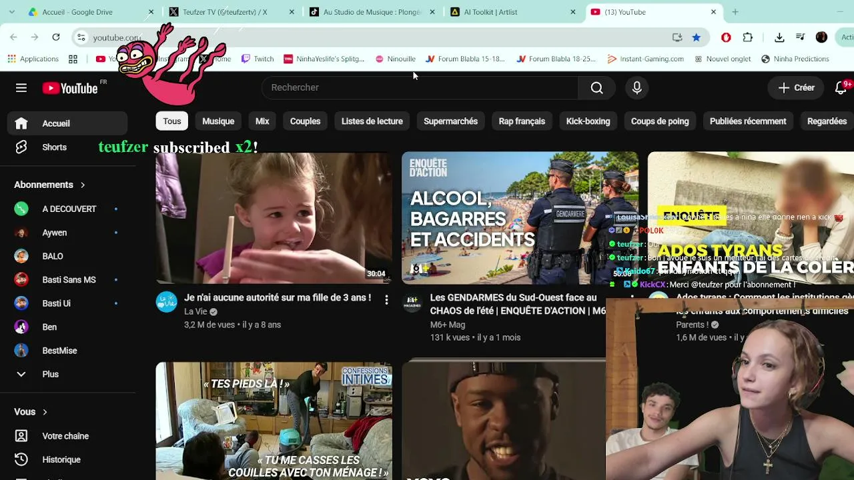
Task: Switch to the Au Studio de Musique tab
Action: pos(372,12)
